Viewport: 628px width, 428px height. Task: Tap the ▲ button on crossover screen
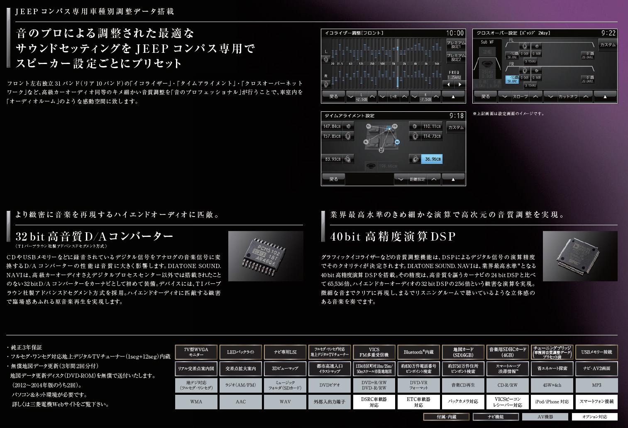[x=605, y=96]
